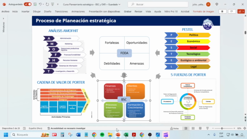The width and height of the screenshot is (247, 139).
Task: Open the Grabar tab
Action: click(x=128, y=12)
